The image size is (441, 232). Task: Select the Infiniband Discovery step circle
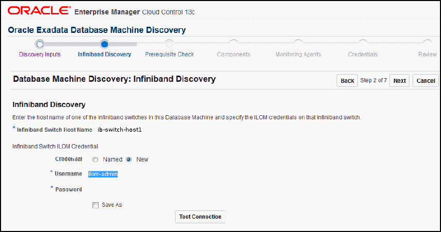104,44
